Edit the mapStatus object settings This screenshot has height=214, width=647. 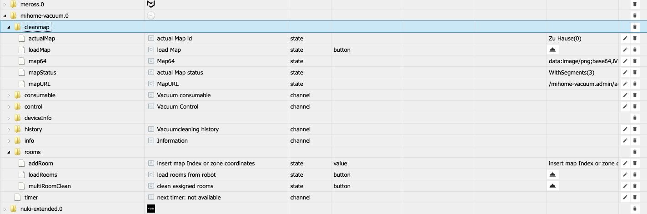pos(625,73)
